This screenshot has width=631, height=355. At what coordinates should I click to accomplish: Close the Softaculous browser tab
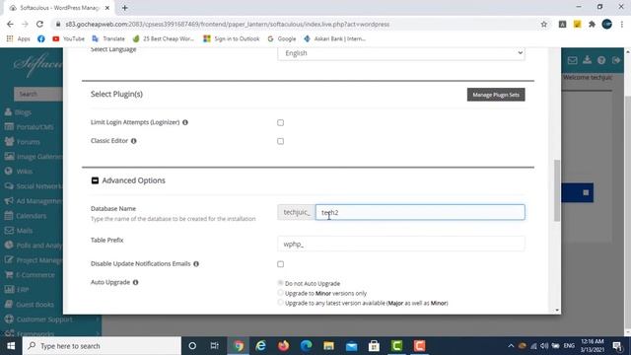click(x=107, y=8)
